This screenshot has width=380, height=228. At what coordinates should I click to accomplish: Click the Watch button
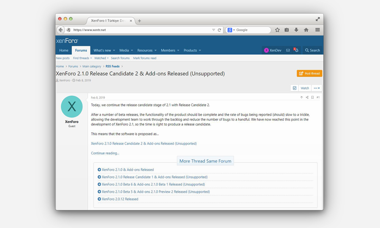click(x=305, y=88)
